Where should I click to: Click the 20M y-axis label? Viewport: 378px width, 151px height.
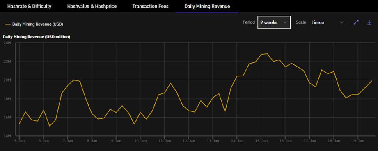point(7,80)
